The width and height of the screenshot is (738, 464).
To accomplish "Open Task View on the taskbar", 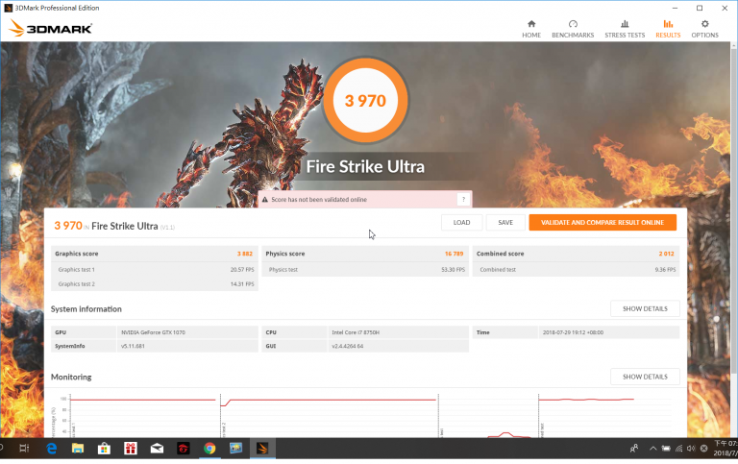I will pos(24,449).
